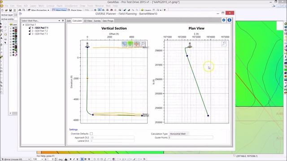Screen dimensions: 287x161
Task: Click Italic in bottom formatting toolbar
Action: (74, 159)
